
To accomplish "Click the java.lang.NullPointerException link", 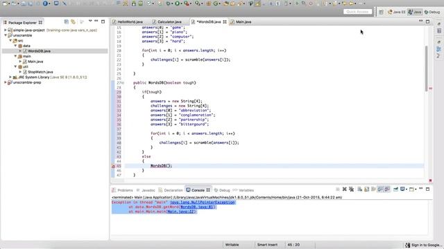I will tap(203, 203).
